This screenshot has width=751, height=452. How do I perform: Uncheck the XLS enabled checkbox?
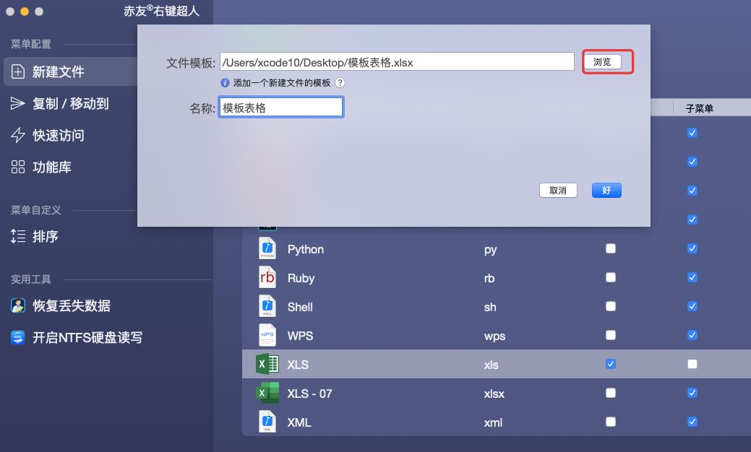click(x=611, y=364)
